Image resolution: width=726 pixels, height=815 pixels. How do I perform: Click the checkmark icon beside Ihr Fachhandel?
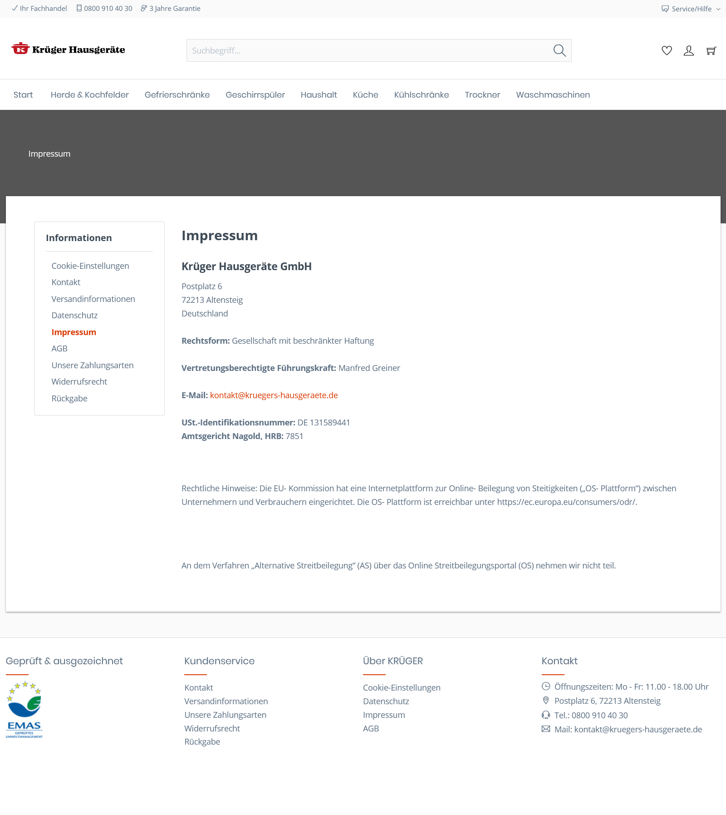point(15,8)
